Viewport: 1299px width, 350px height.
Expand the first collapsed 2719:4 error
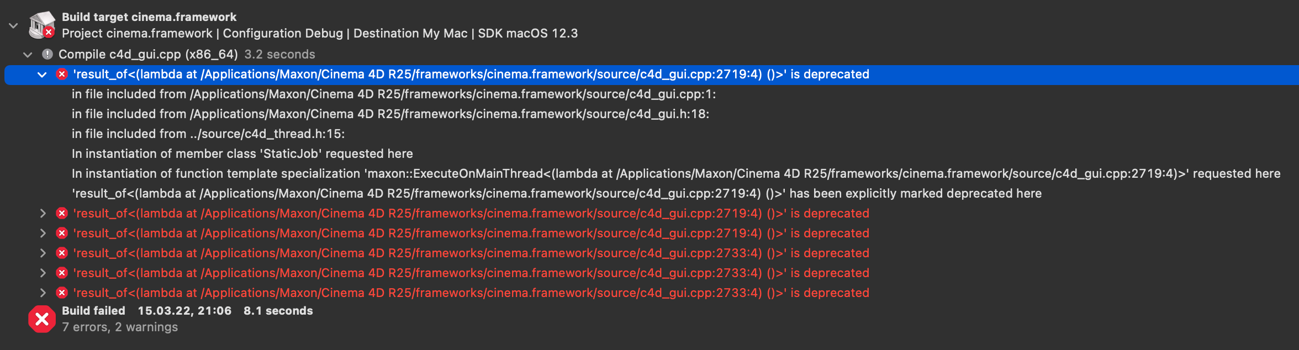coord(42,213)
